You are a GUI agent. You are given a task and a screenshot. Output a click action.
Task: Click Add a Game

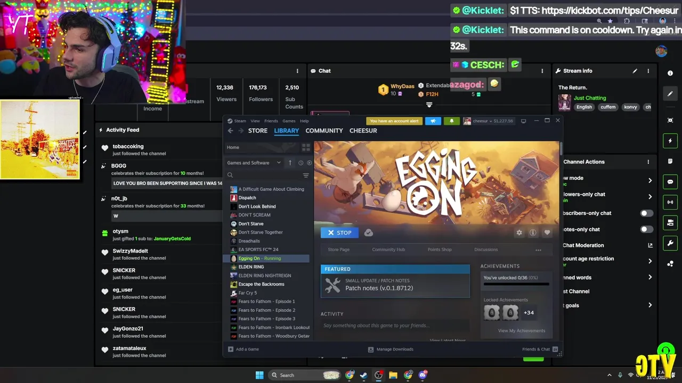[243, 349]
